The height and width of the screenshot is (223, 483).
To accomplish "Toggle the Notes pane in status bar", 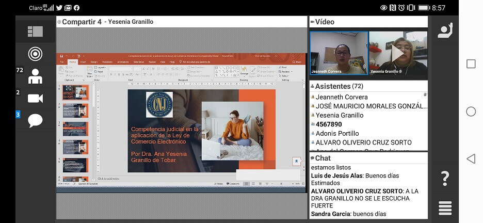I will pos(218,184).
